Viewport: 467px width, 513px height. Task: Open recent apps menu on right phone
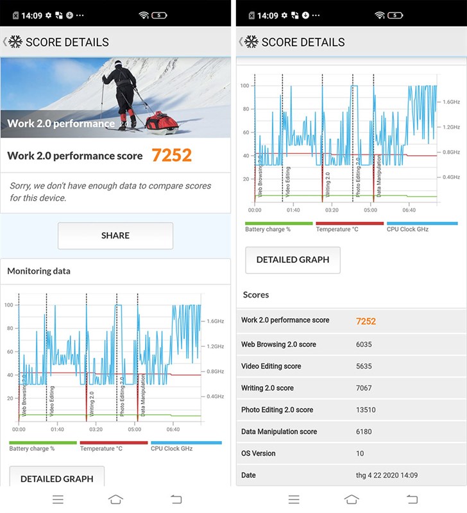coord(294,500)
